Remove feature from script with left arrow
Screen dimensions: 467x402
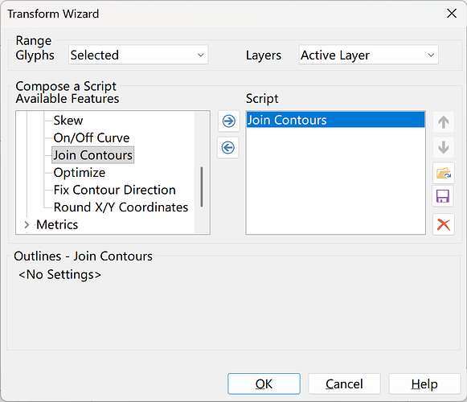point(228,147)
